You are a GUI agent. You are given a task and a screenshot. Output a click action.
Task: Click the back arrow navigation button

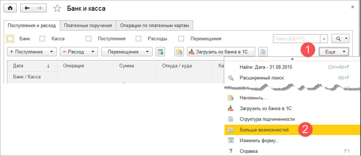pyautogui.click(x=27, y=8)
